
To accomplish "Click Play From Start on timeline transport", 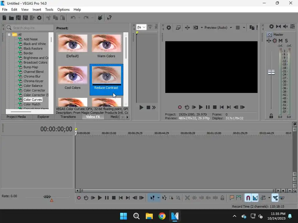I will point(93,198).
